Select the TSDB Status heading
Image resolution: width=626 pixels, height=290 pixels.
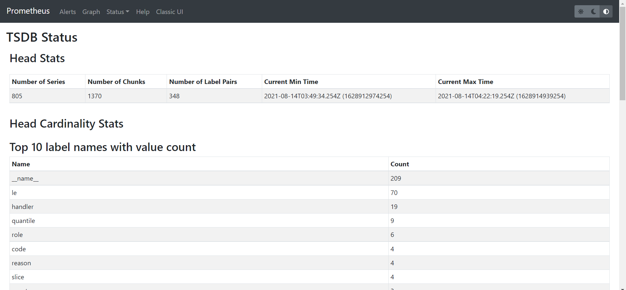click(x=42, y=37)
